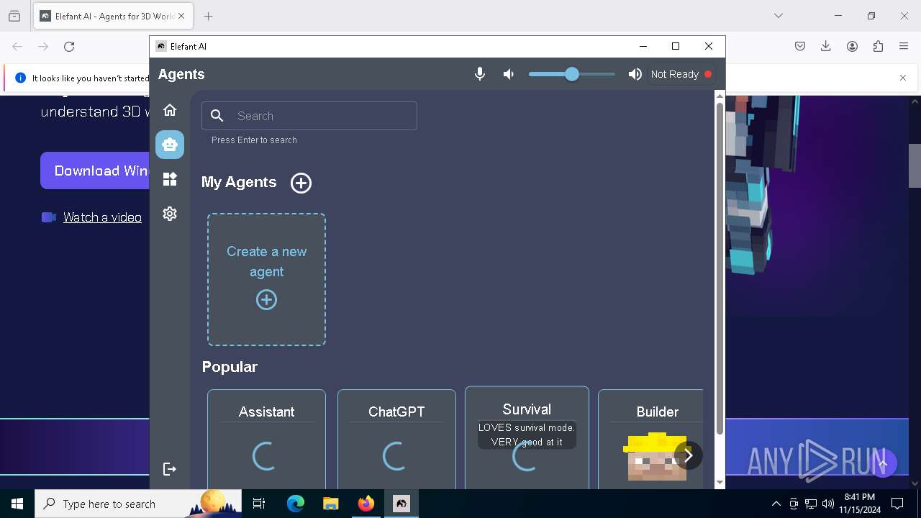Open new tab in Firefox
This screenshot has width=921, height=518.
[209, 16]
